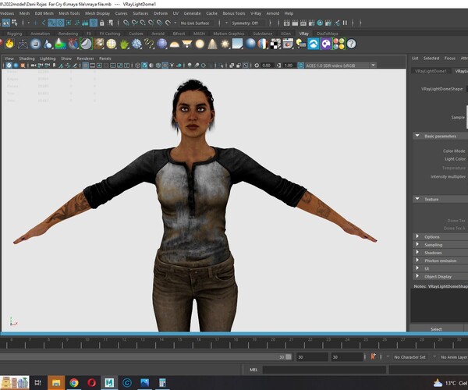468x390 pixels.
Task: Click the V-Ray fire effect shelf icon
Action: point(10,44)
